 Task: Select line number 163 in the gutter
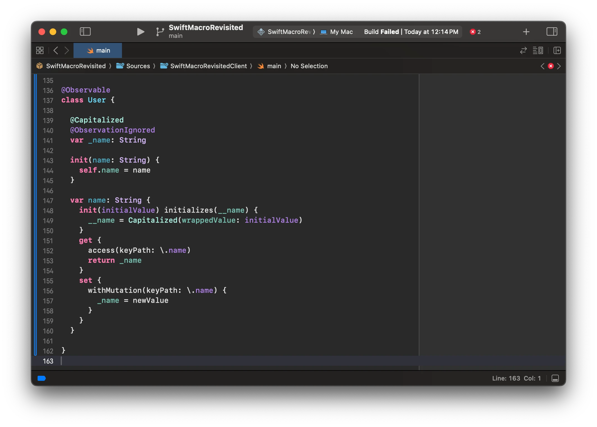point(48,361)
